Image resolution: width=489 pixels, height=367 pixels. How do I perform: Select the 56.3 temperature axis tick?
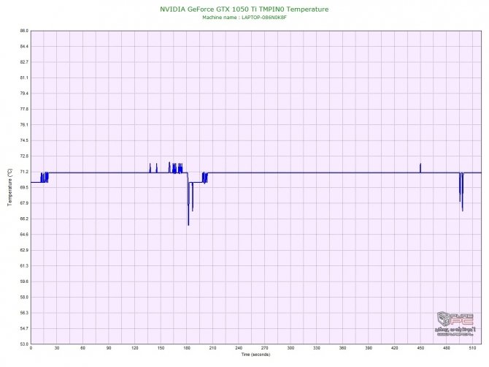(x=24, y=313)
